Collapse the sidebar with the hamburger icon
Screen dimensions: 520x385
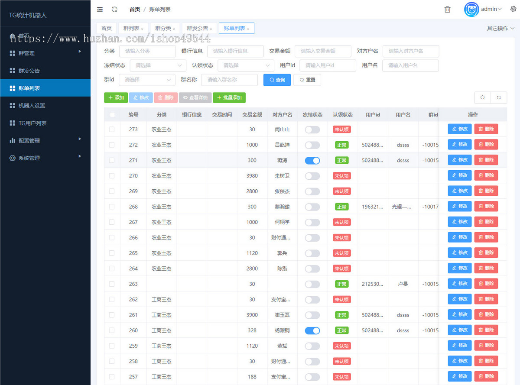[100, 9]
